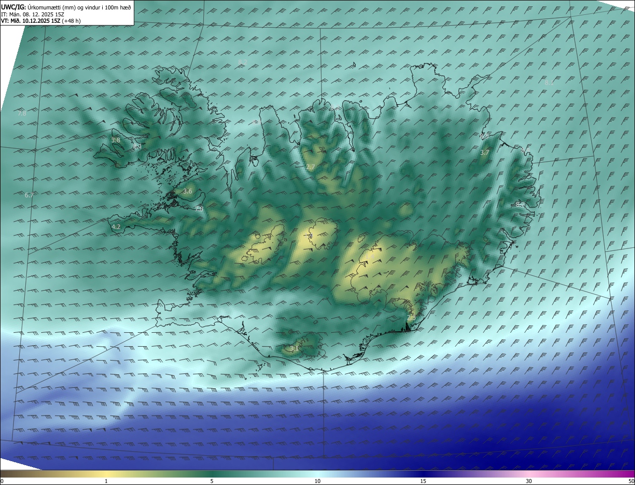Click the brown 0–1 mm legend segment
Image resolution: width=635 pixels, height=485 pixels.
pos(53,474)
